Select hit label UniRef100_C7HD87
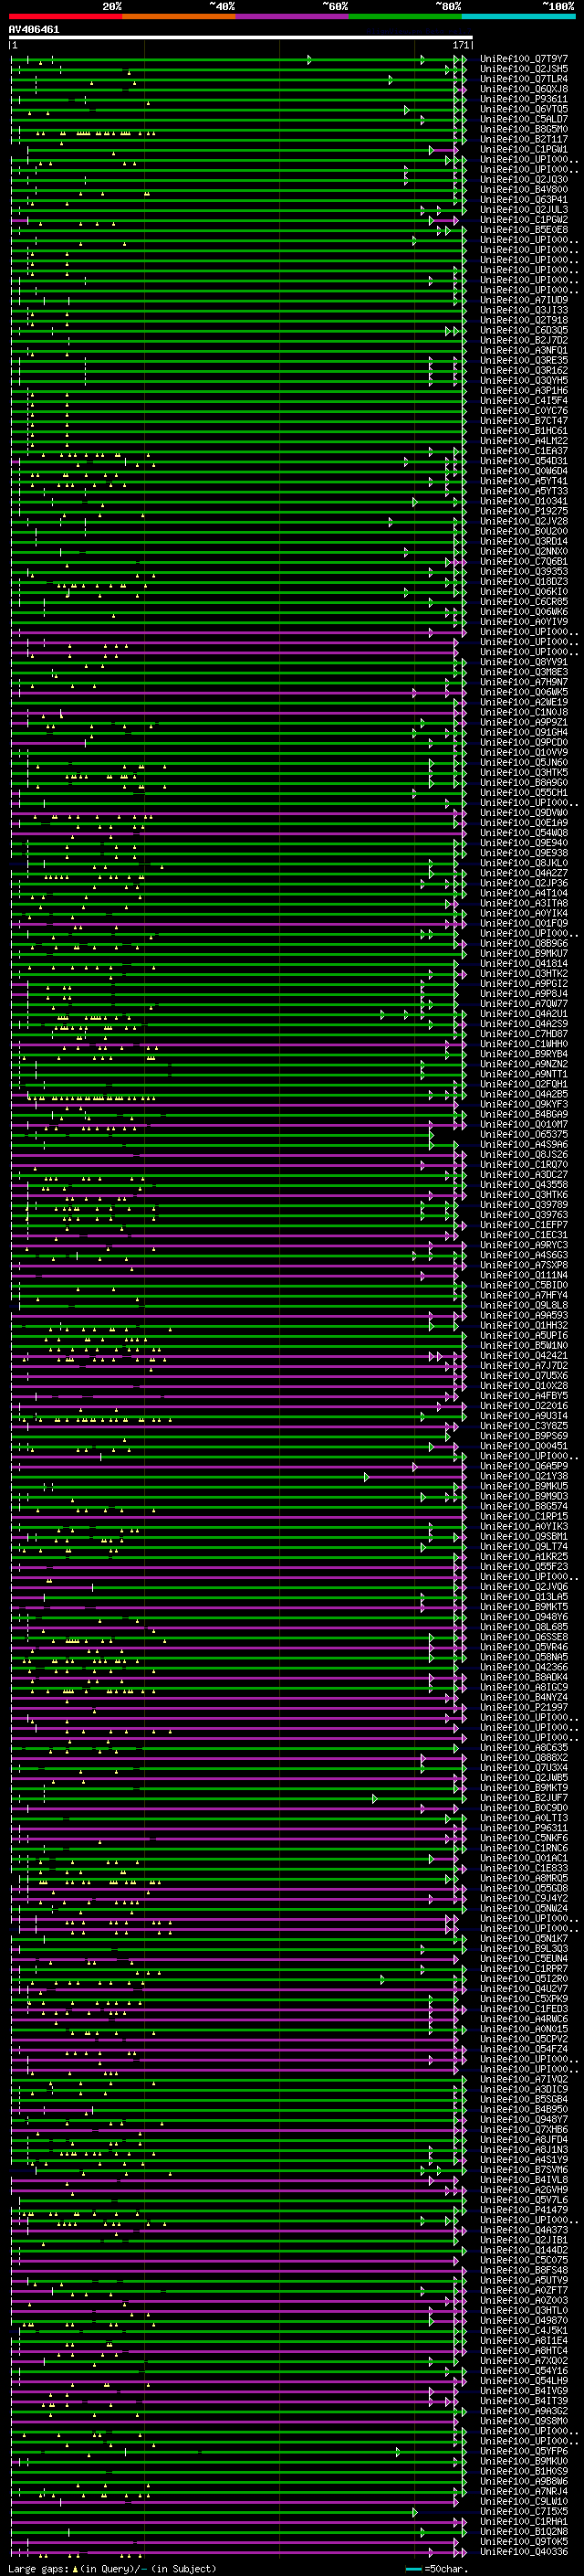 point(524,1034)
